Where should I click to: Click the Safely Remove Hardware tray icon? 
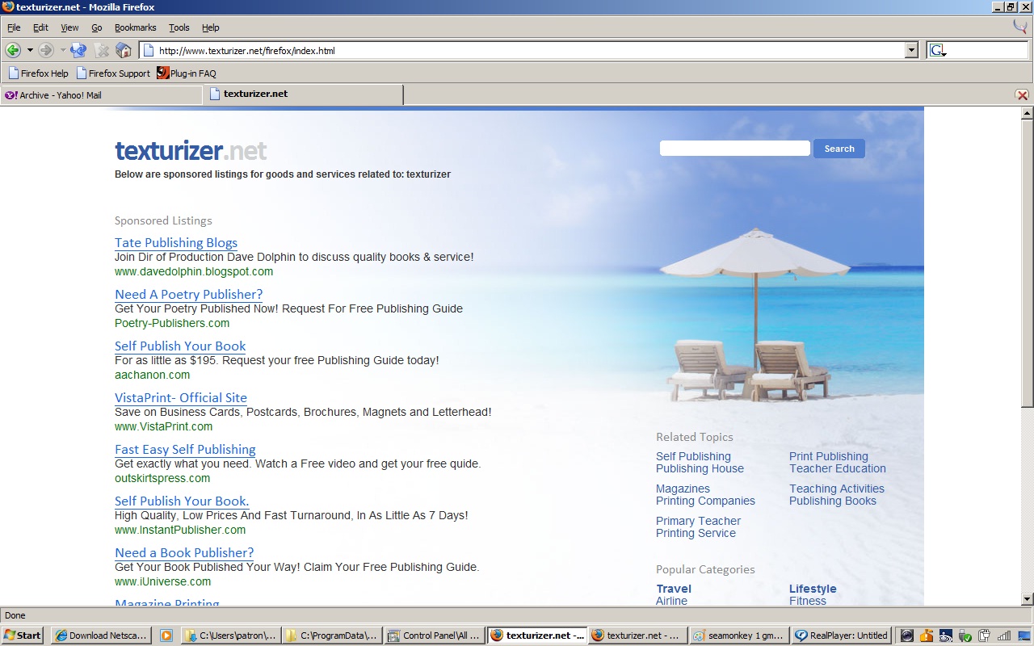click(965, 636)
